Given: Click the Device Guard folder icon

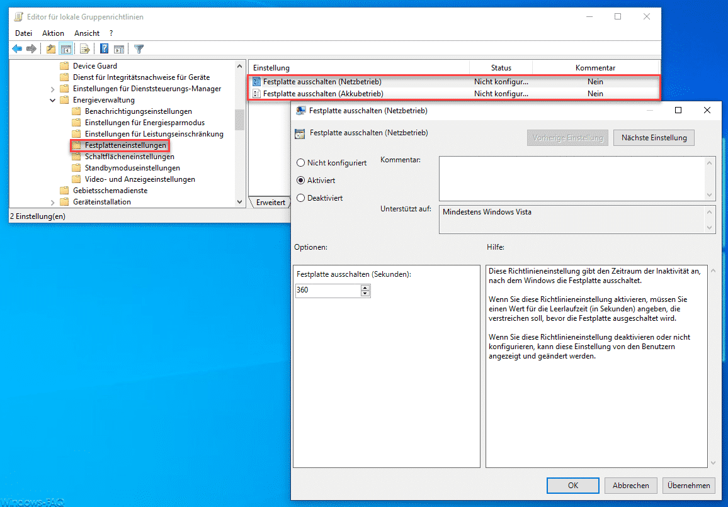Looking at the screenshot, I should 64,66.
